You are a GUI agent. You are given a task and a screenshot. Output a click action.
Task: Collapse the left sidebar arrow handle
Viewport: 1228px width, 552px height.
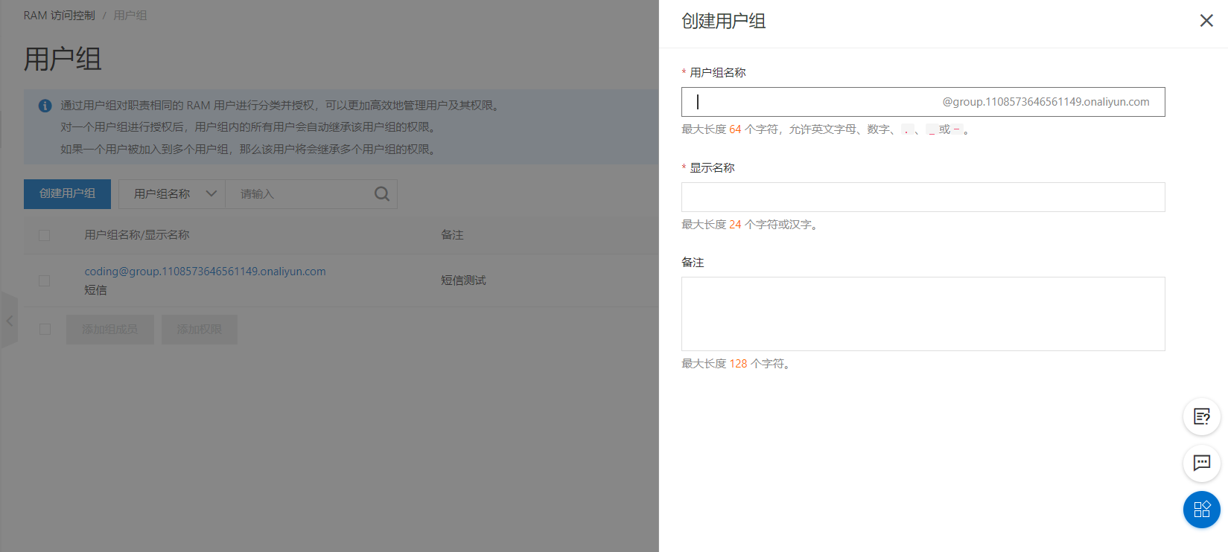coord(9,321)
